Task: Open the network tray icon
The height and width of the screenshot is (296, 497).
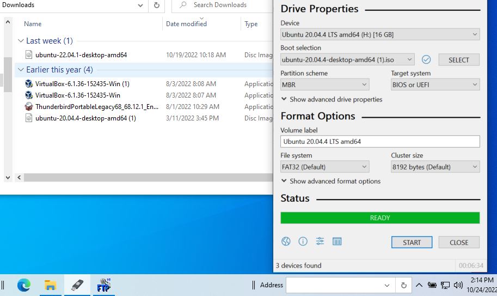Action: pos(445,285)
